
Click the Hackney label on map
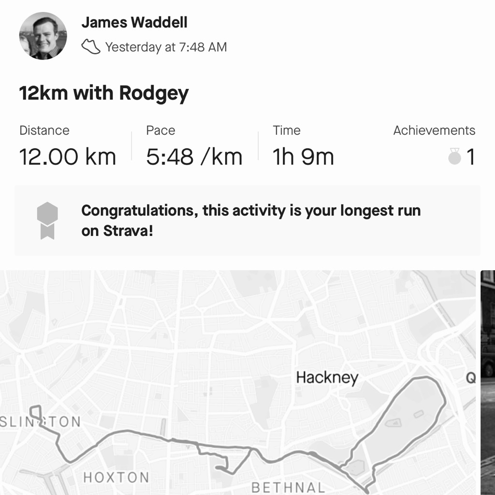(327, 378)
